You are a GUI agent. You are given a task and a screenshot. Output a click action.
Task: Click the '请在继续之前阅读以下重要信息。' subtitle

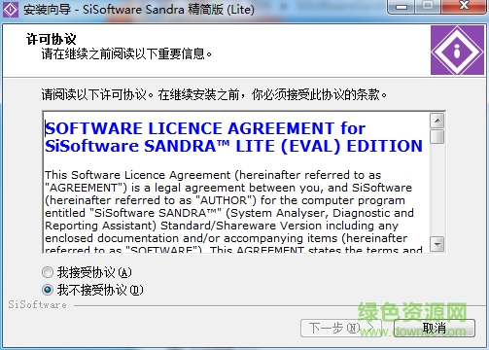[126, 53]
